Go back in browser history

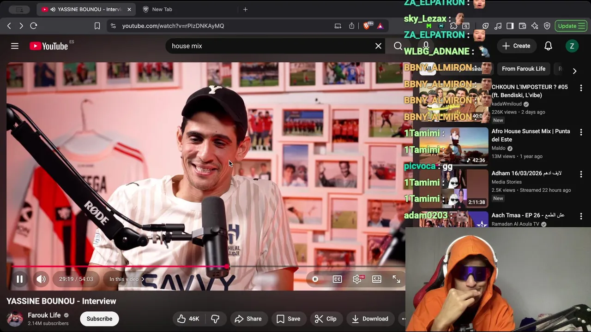pyautogui.click(x=9, y=26)
